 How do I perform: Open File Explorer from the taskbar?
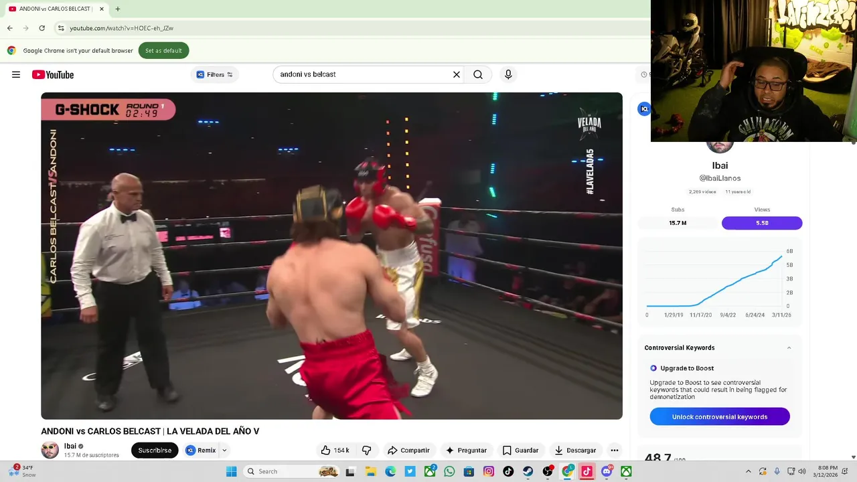[370, 471]
